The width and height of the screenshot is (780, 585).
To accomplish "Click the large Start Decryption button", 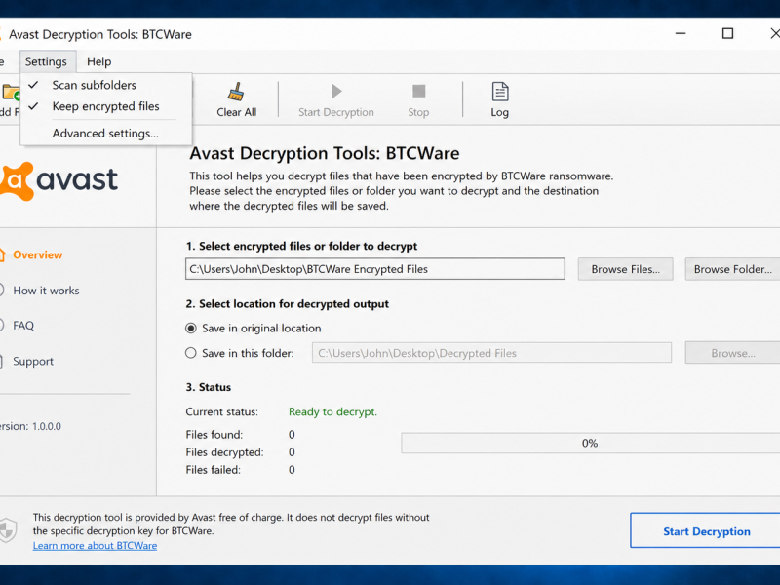I will tap(706, 531).
